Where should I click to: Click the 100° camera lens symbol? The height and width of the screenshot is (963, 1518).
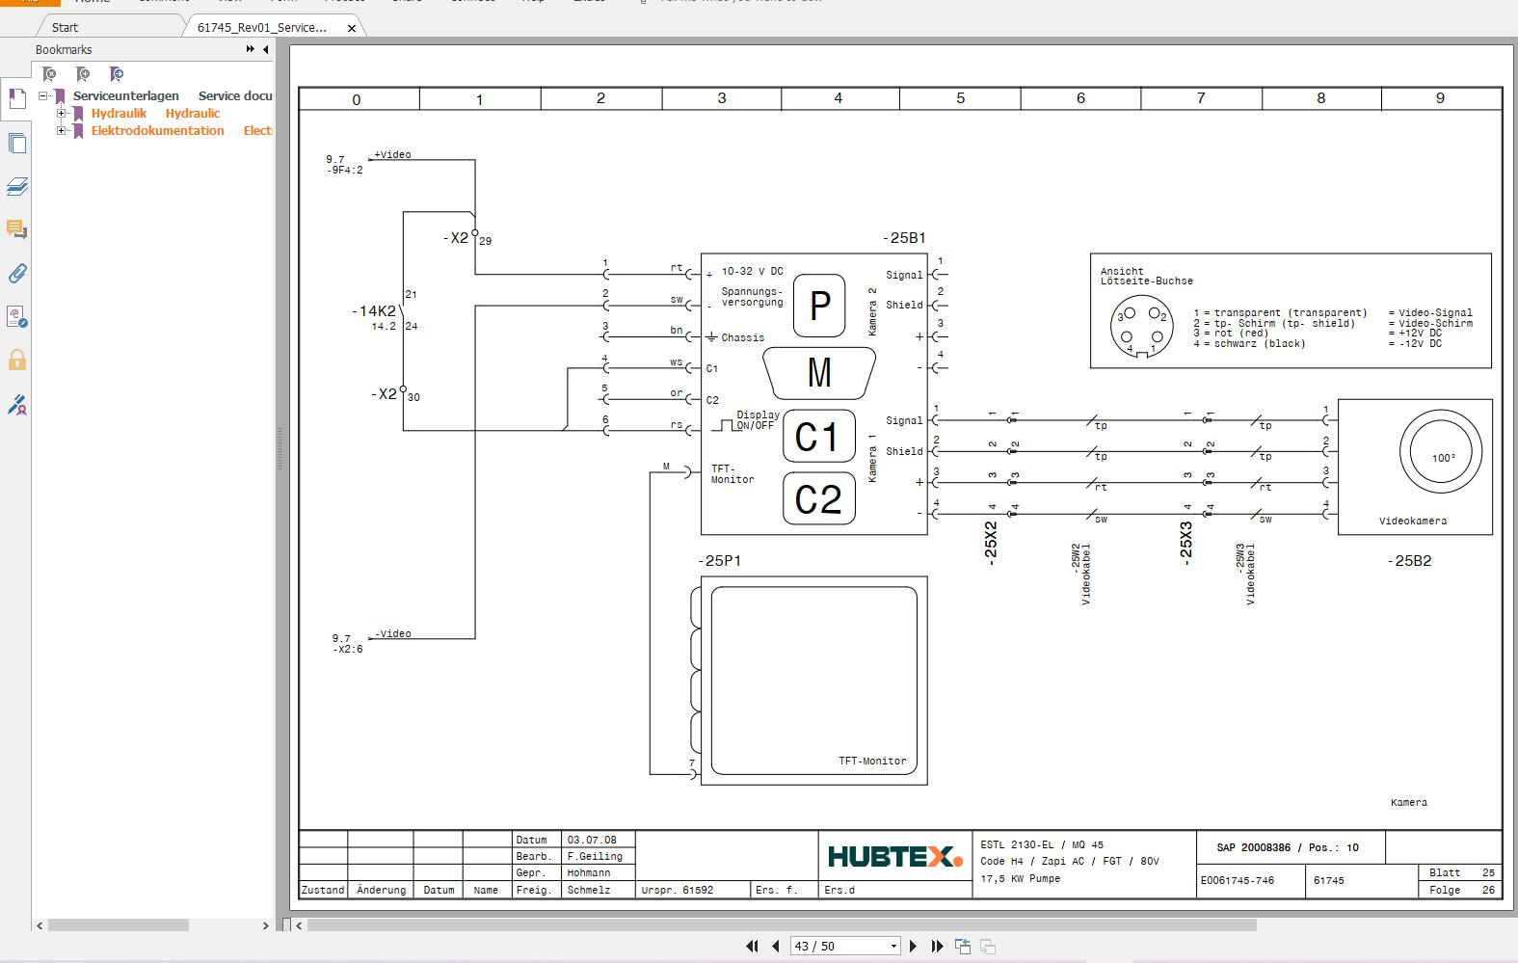tap(1441, 451)
